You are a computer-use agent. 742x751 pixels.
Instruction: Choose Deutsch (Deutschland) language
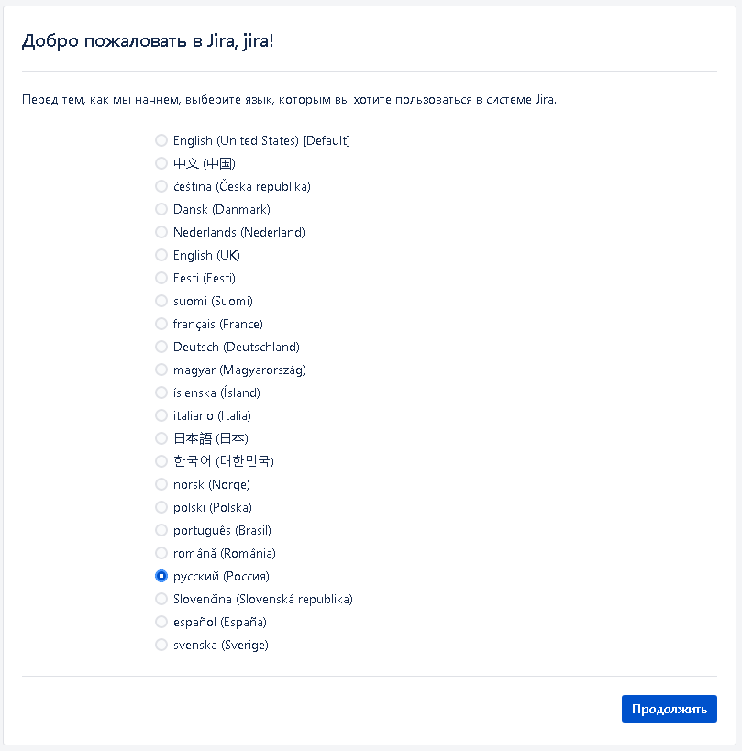pyautogui.click(x=161, y=347)
